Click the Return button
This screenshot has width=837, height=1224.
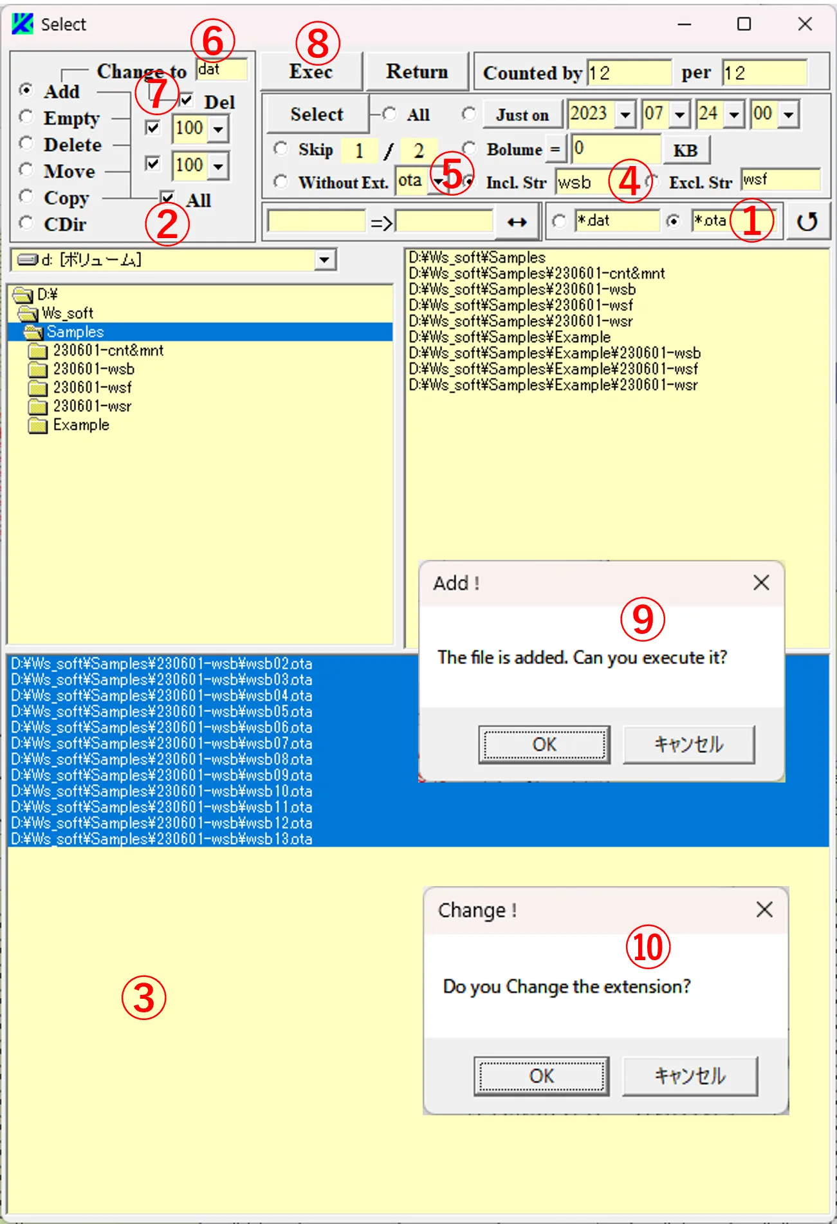click(x=417, y=71)
